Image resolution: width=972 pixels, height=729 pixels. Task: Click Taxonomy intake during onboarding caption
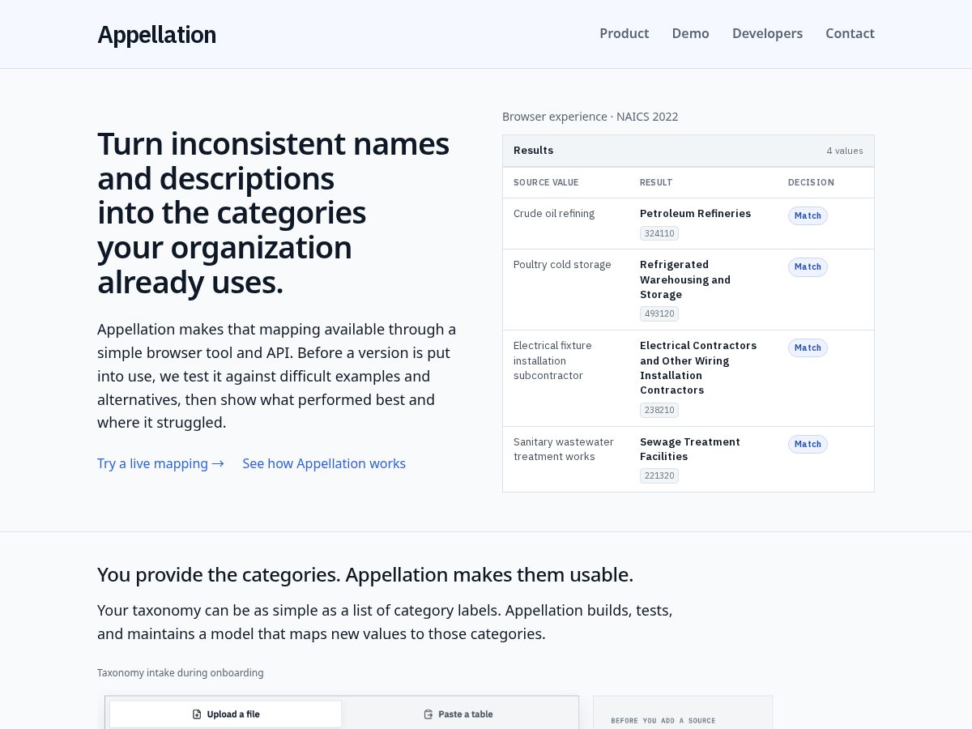181,673
